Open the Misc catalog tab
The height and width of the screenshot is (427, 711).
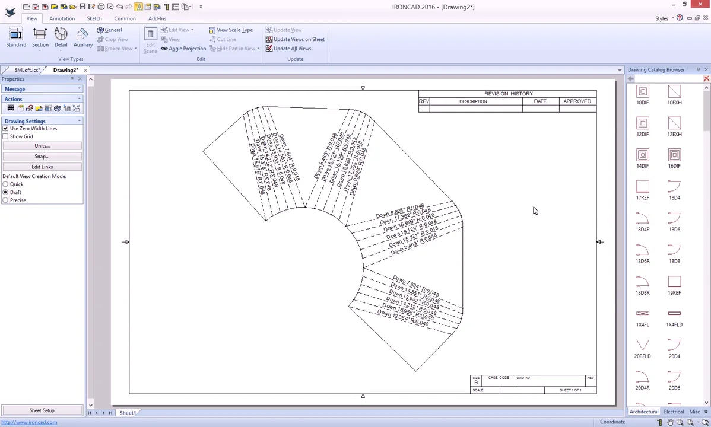694,412
